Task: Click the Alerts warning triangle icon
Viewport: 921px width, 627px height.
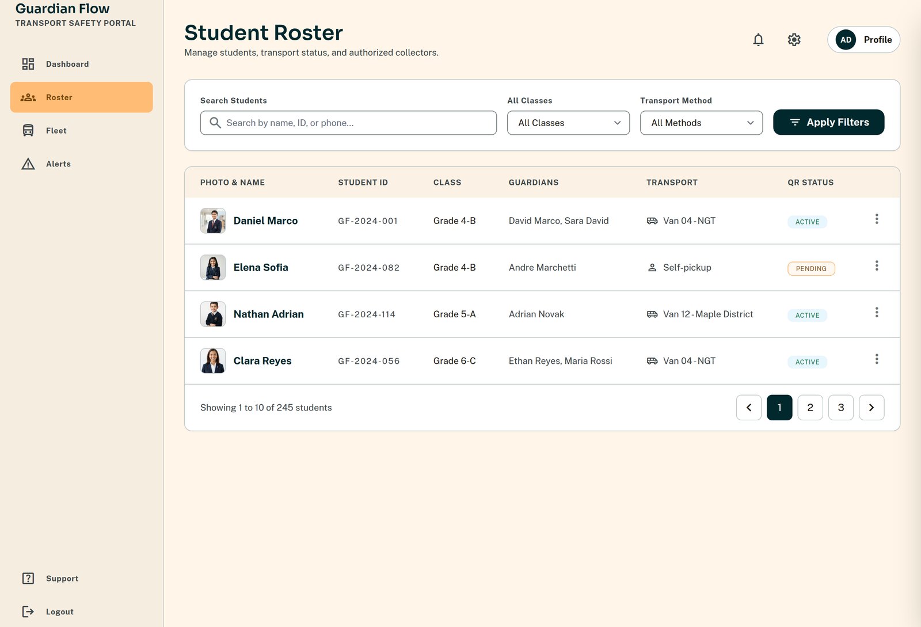Action: click(x=28, y=164)
